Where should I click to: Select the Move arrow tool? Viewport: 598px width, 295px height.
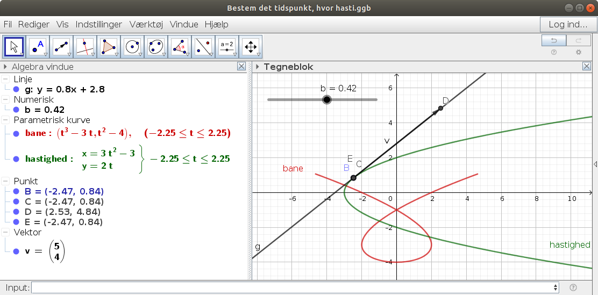pyautogui.click(x=14, y=47)
